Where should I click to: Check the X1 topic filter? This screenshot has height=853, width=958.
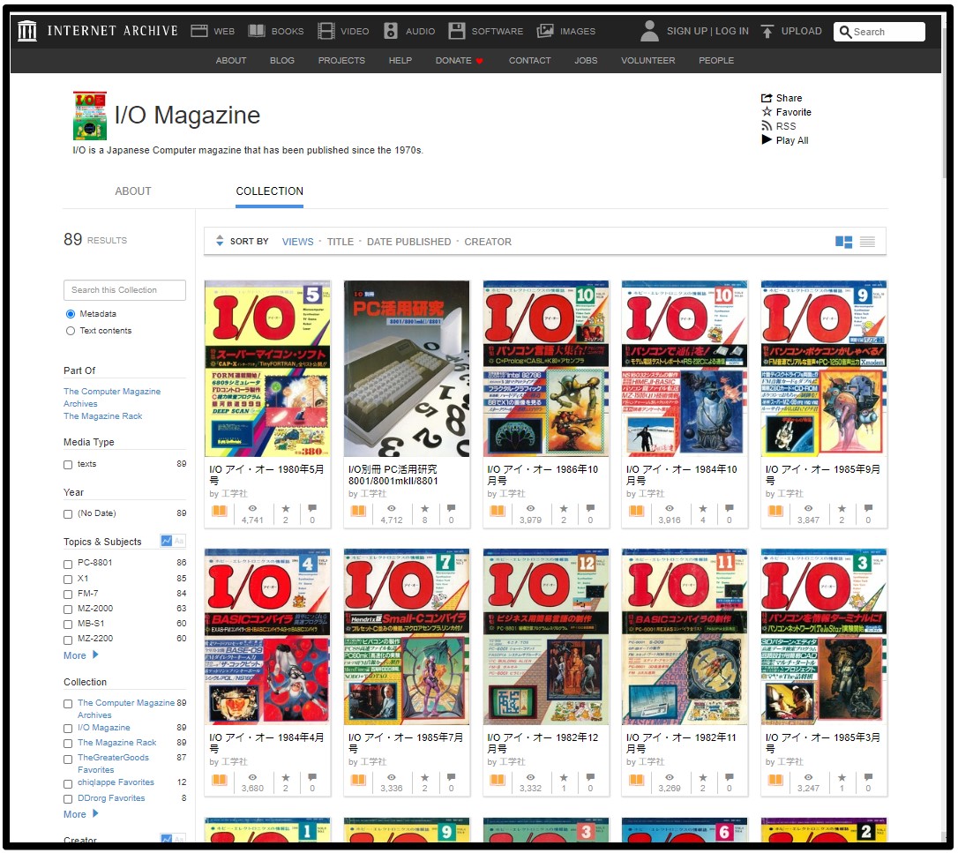click(x=68, y=580)
